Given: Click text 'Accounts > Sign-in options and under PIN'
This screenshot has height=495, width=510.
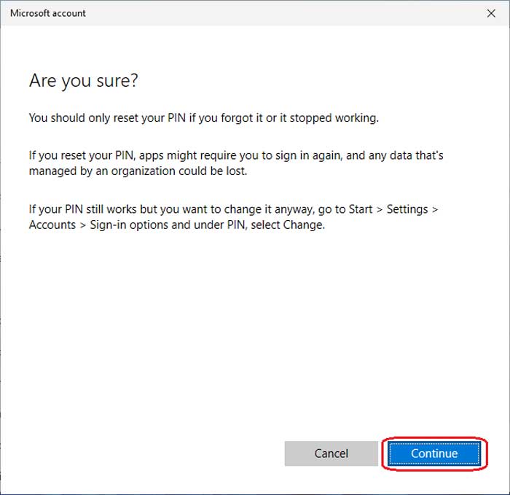Looking at the screenshot, I should (137, 225).
